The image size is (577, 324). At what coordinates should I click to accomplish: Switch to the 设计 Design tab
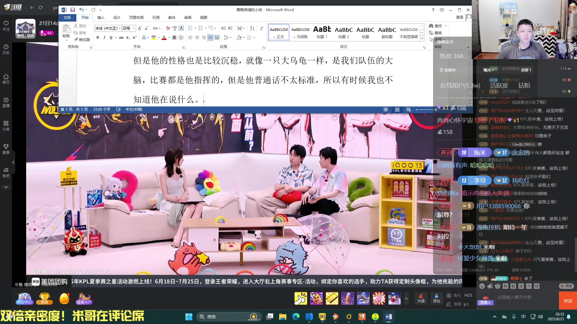click(x=117, y=18)
